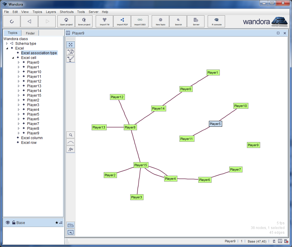
Task: Open the Search panel
Action: coord(178,21)
